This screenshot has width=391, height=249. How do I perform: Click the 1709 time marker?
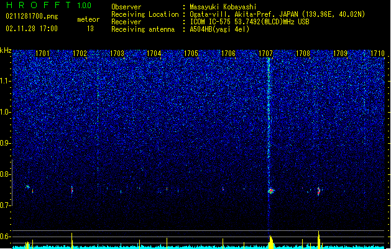(341, 54)
